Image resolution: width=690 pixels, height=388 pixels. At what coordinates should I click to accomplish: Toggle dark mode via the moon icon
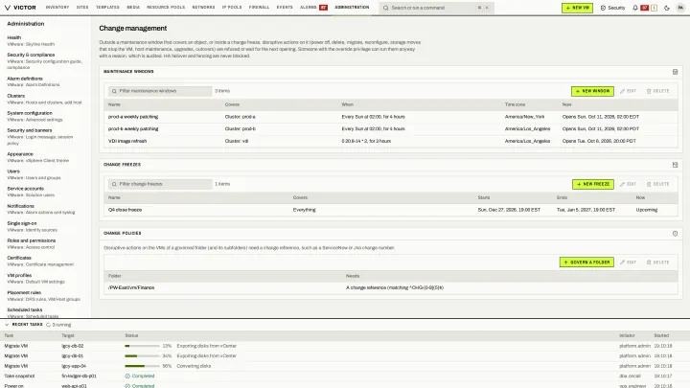pyautogui.click(x=667, y=8)
